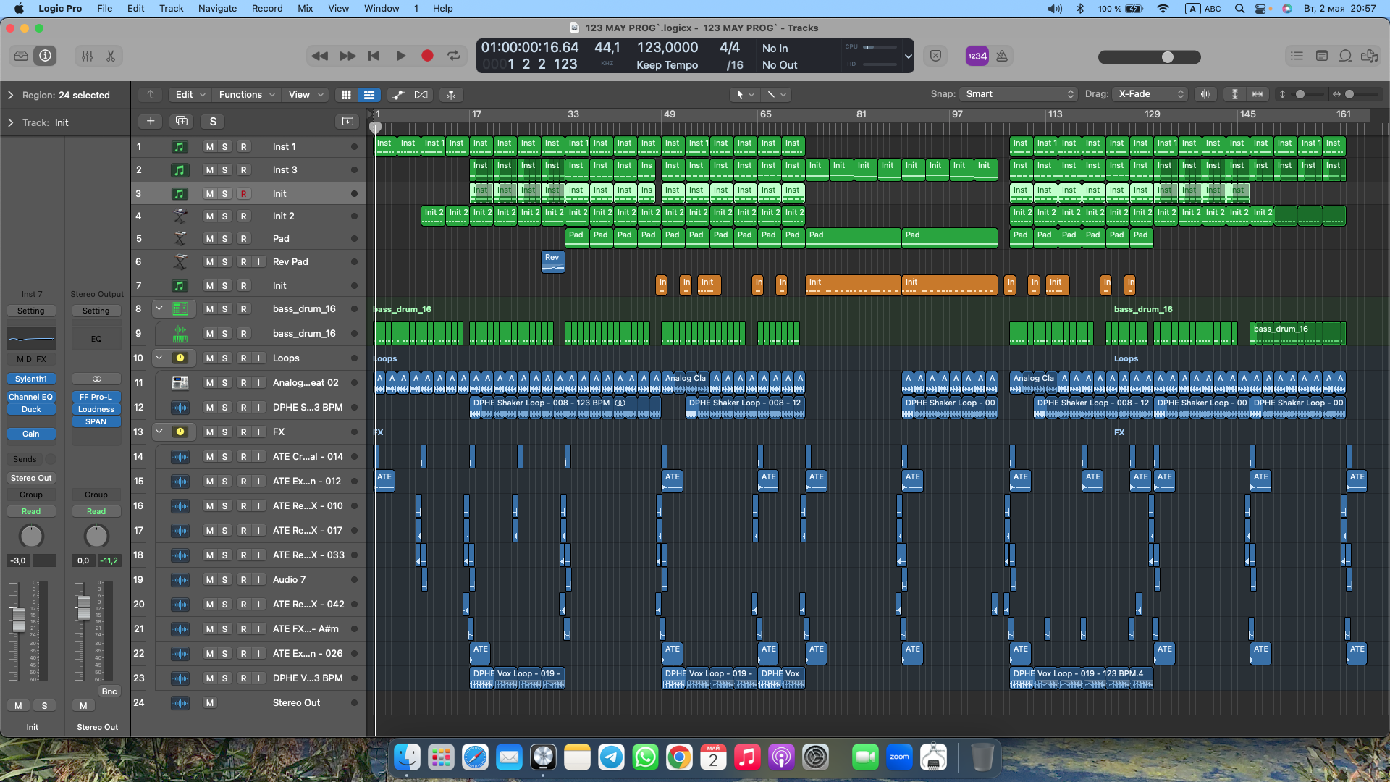Image resolution: width=1390 pixels, height=782 pixels.
Task: Open the Snap mode dropdown
Action: tap(1019, 94)
